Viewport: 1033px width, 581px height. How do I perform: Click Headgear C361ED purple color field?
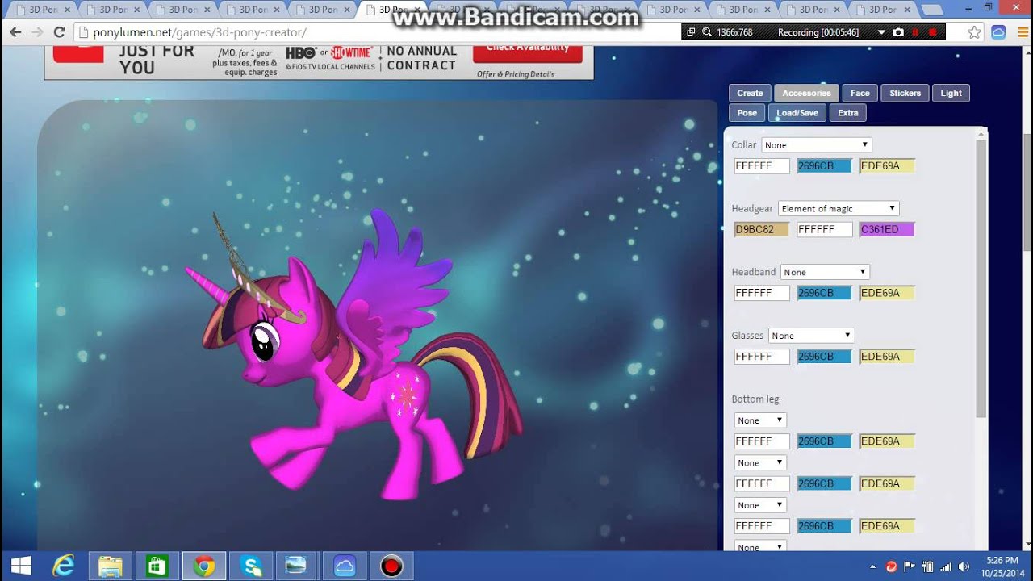pos(887,229)
